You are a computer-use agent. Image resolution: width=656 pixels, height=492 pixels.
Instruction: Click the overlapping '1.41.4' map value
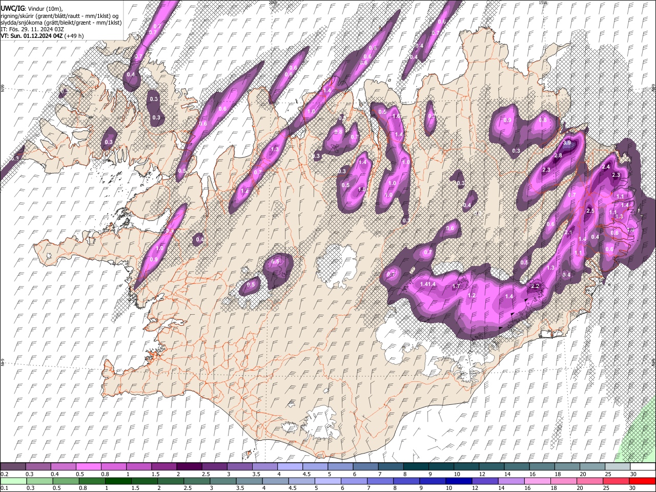(x=427, y=284)
